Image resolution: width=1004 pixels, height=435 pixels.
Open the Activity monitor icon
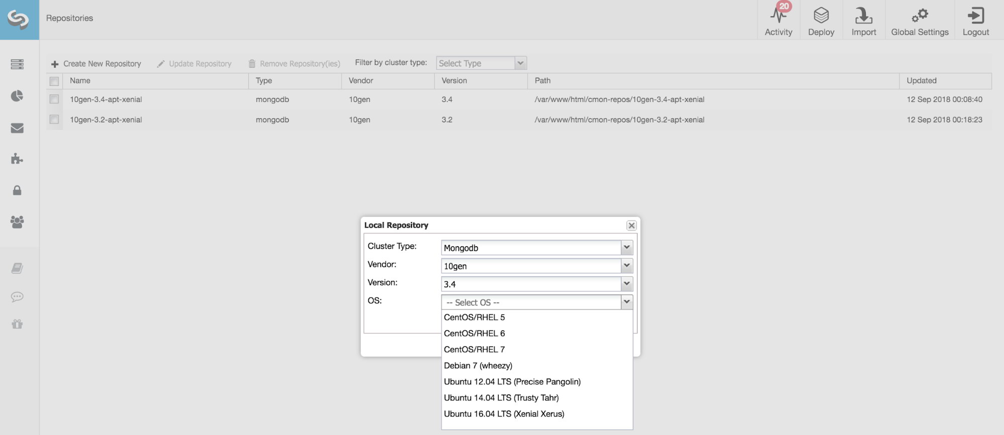click(778, 16)
